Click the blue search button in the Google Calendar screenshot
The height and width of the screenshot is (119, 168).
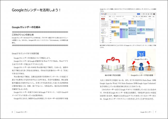pyautogui.click(x=139, y=14)
